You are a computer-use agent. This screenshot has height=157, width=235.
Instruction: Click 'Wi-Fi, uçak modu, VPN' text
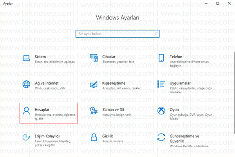click(50, 88)
